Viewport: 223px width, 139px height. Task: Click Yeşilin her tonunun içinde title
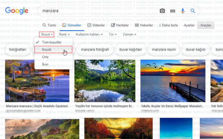click(105, 106)
